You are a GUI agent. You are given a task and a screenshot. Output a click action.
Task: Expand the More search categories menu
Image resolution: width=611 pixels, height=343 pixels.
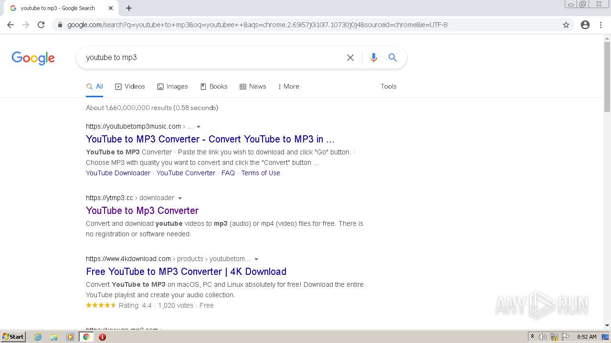288,87
